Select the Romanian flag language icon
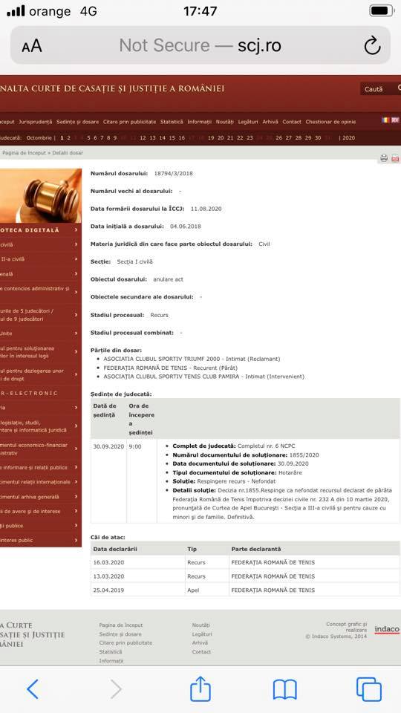Viewport: 401px width, 713px height. coord(386,120)
